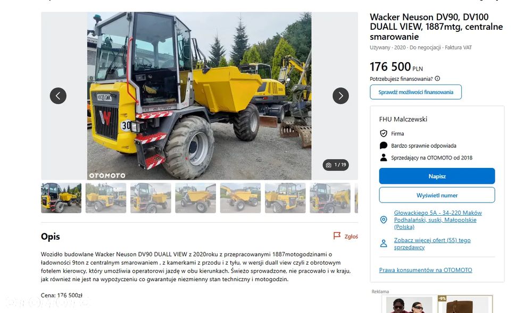
Task: Click the main dumper photo to enlarge
Action: point(199,96)
